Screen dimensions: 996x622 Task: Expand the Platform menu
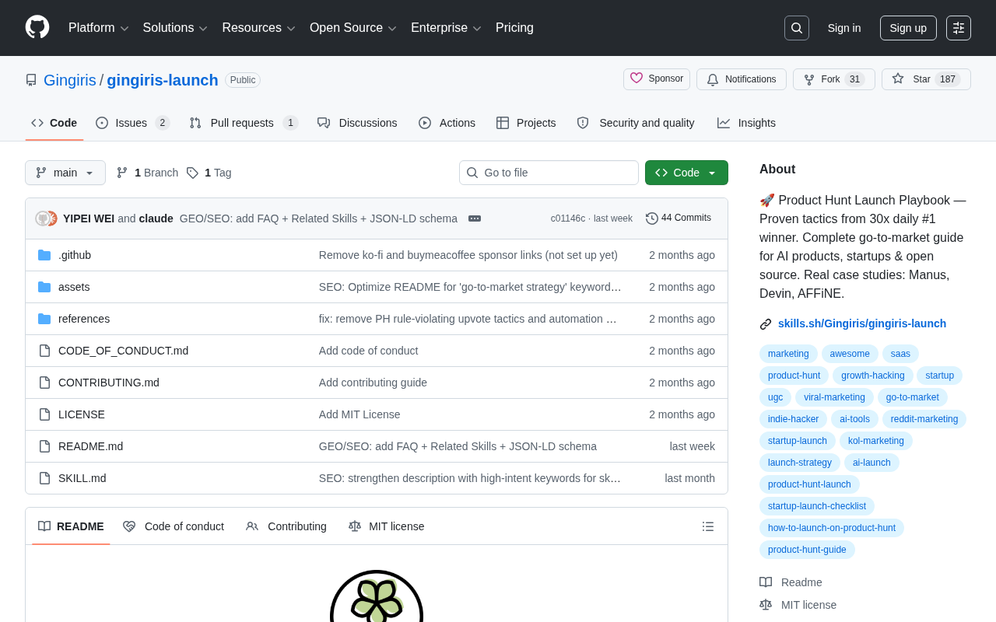(99, 28)
